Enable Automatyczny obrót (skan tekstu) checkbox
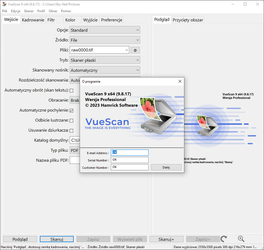264x250 pixels. 71,91
